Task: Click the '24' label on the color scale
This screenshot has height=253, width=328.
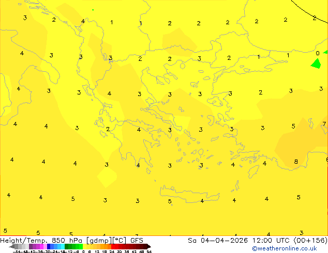Action: click(112, 251)
